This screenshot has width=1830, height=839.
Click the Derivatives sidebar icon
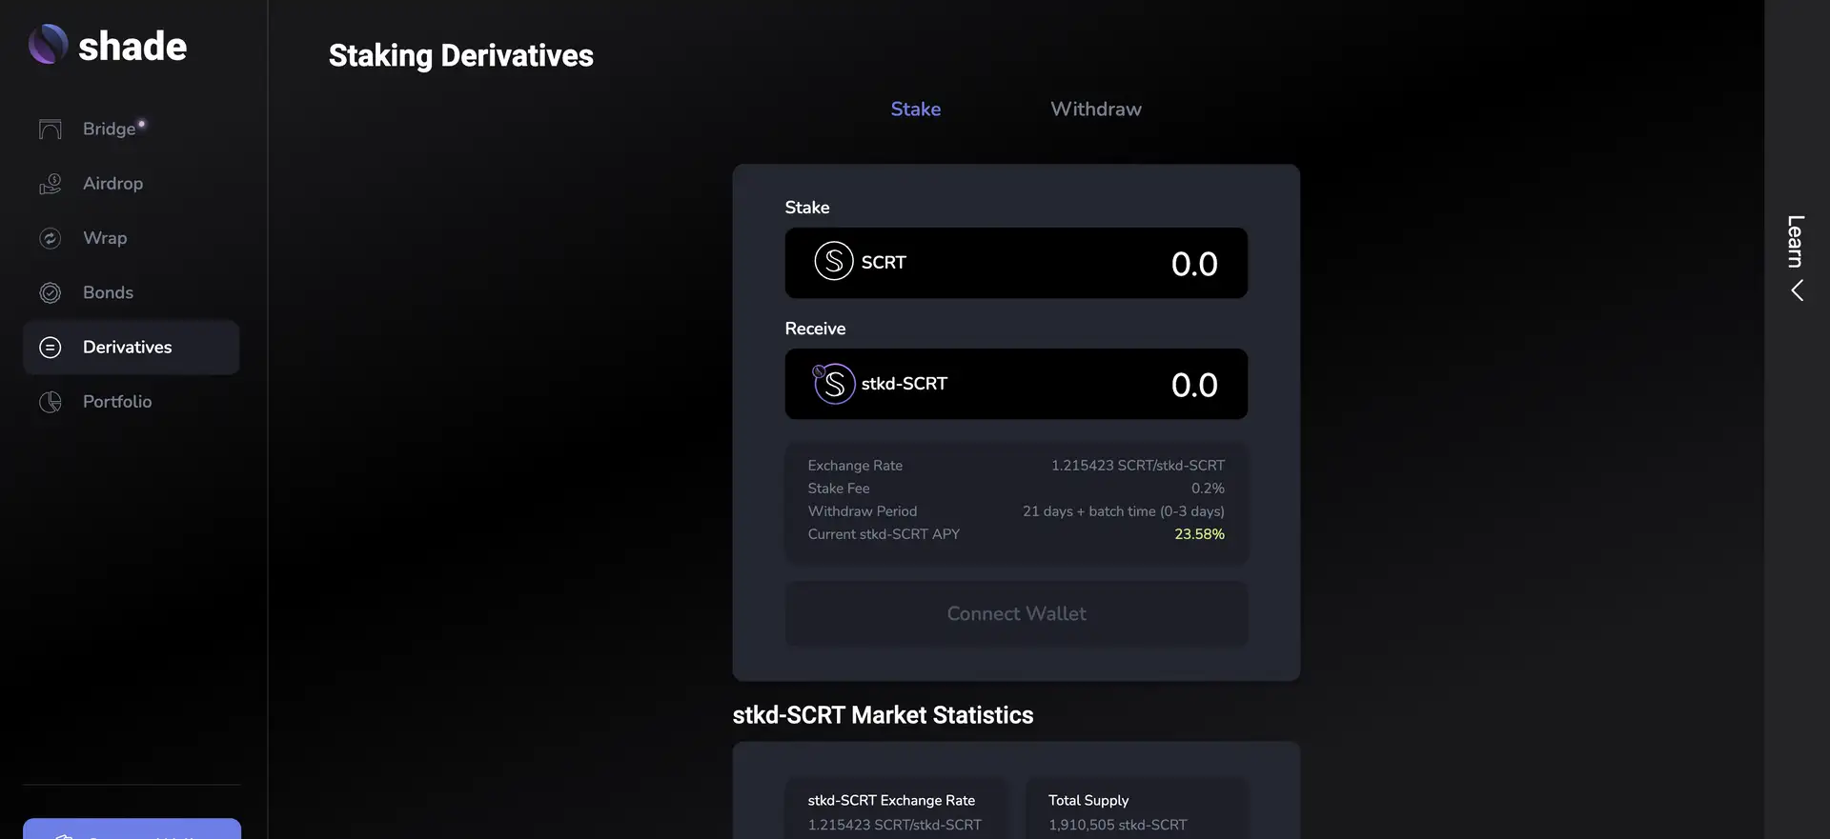51,348
